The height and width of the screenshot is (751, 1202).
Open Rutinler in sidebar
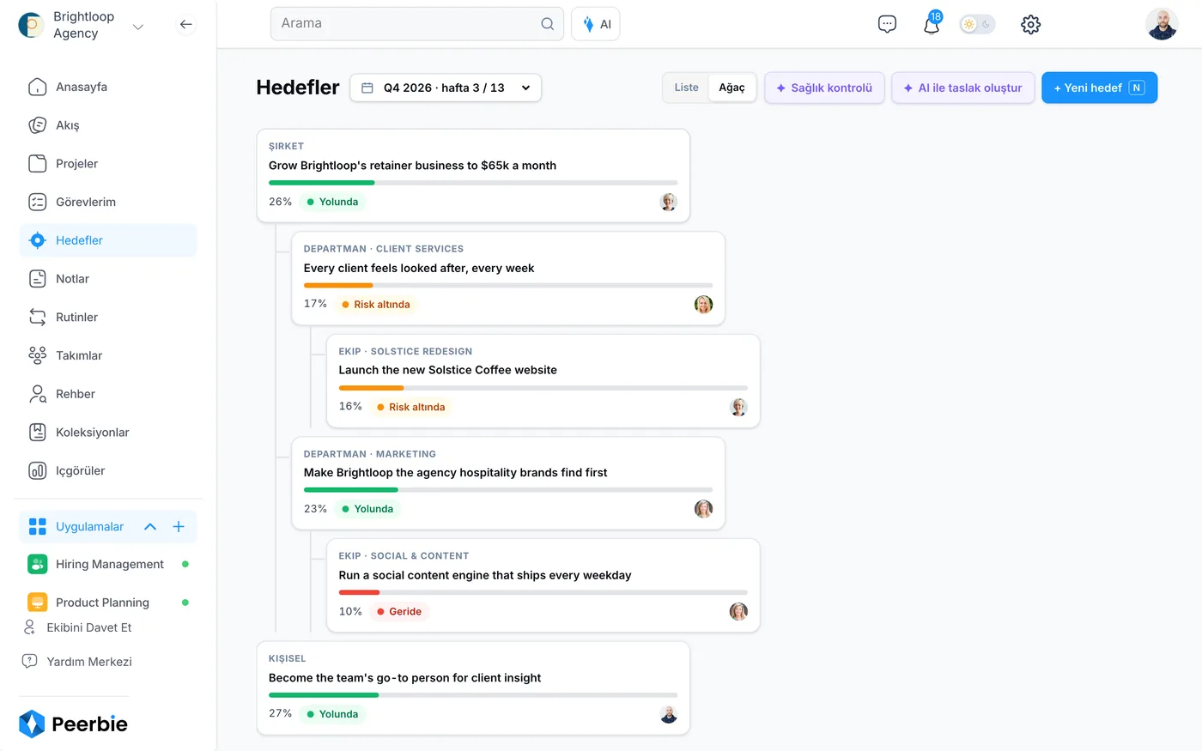[108, 317]
